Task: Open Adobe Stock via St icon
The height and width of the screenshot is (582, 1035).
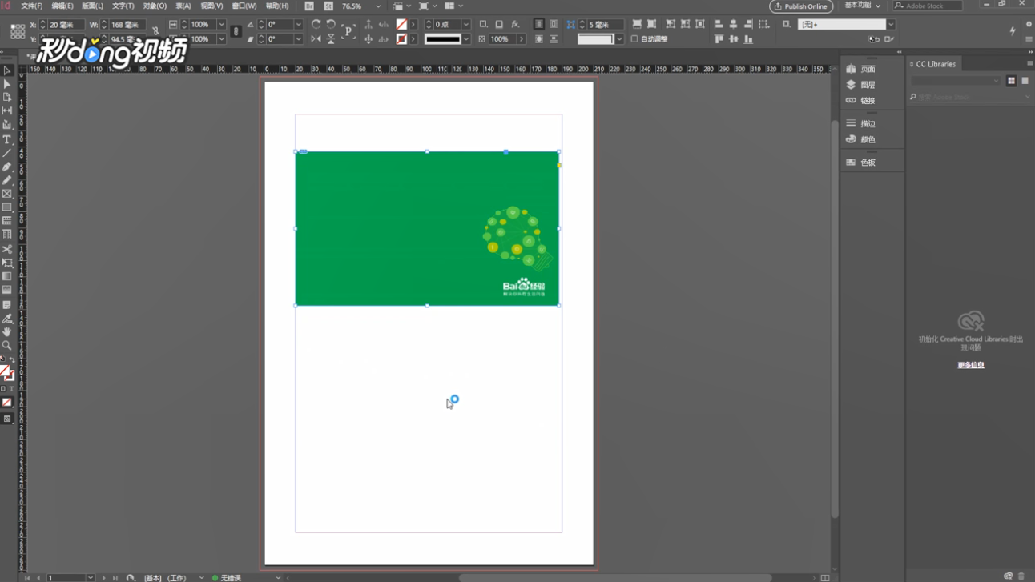Action: [x=328, y=6]
